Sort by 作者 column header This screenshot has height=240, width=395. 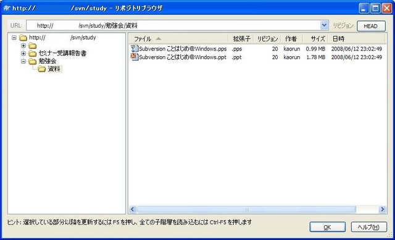click(292, 39)
